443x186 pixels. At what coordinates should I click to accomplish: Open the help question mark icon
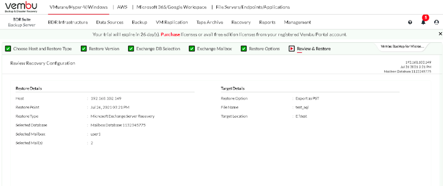coord(410,22)
